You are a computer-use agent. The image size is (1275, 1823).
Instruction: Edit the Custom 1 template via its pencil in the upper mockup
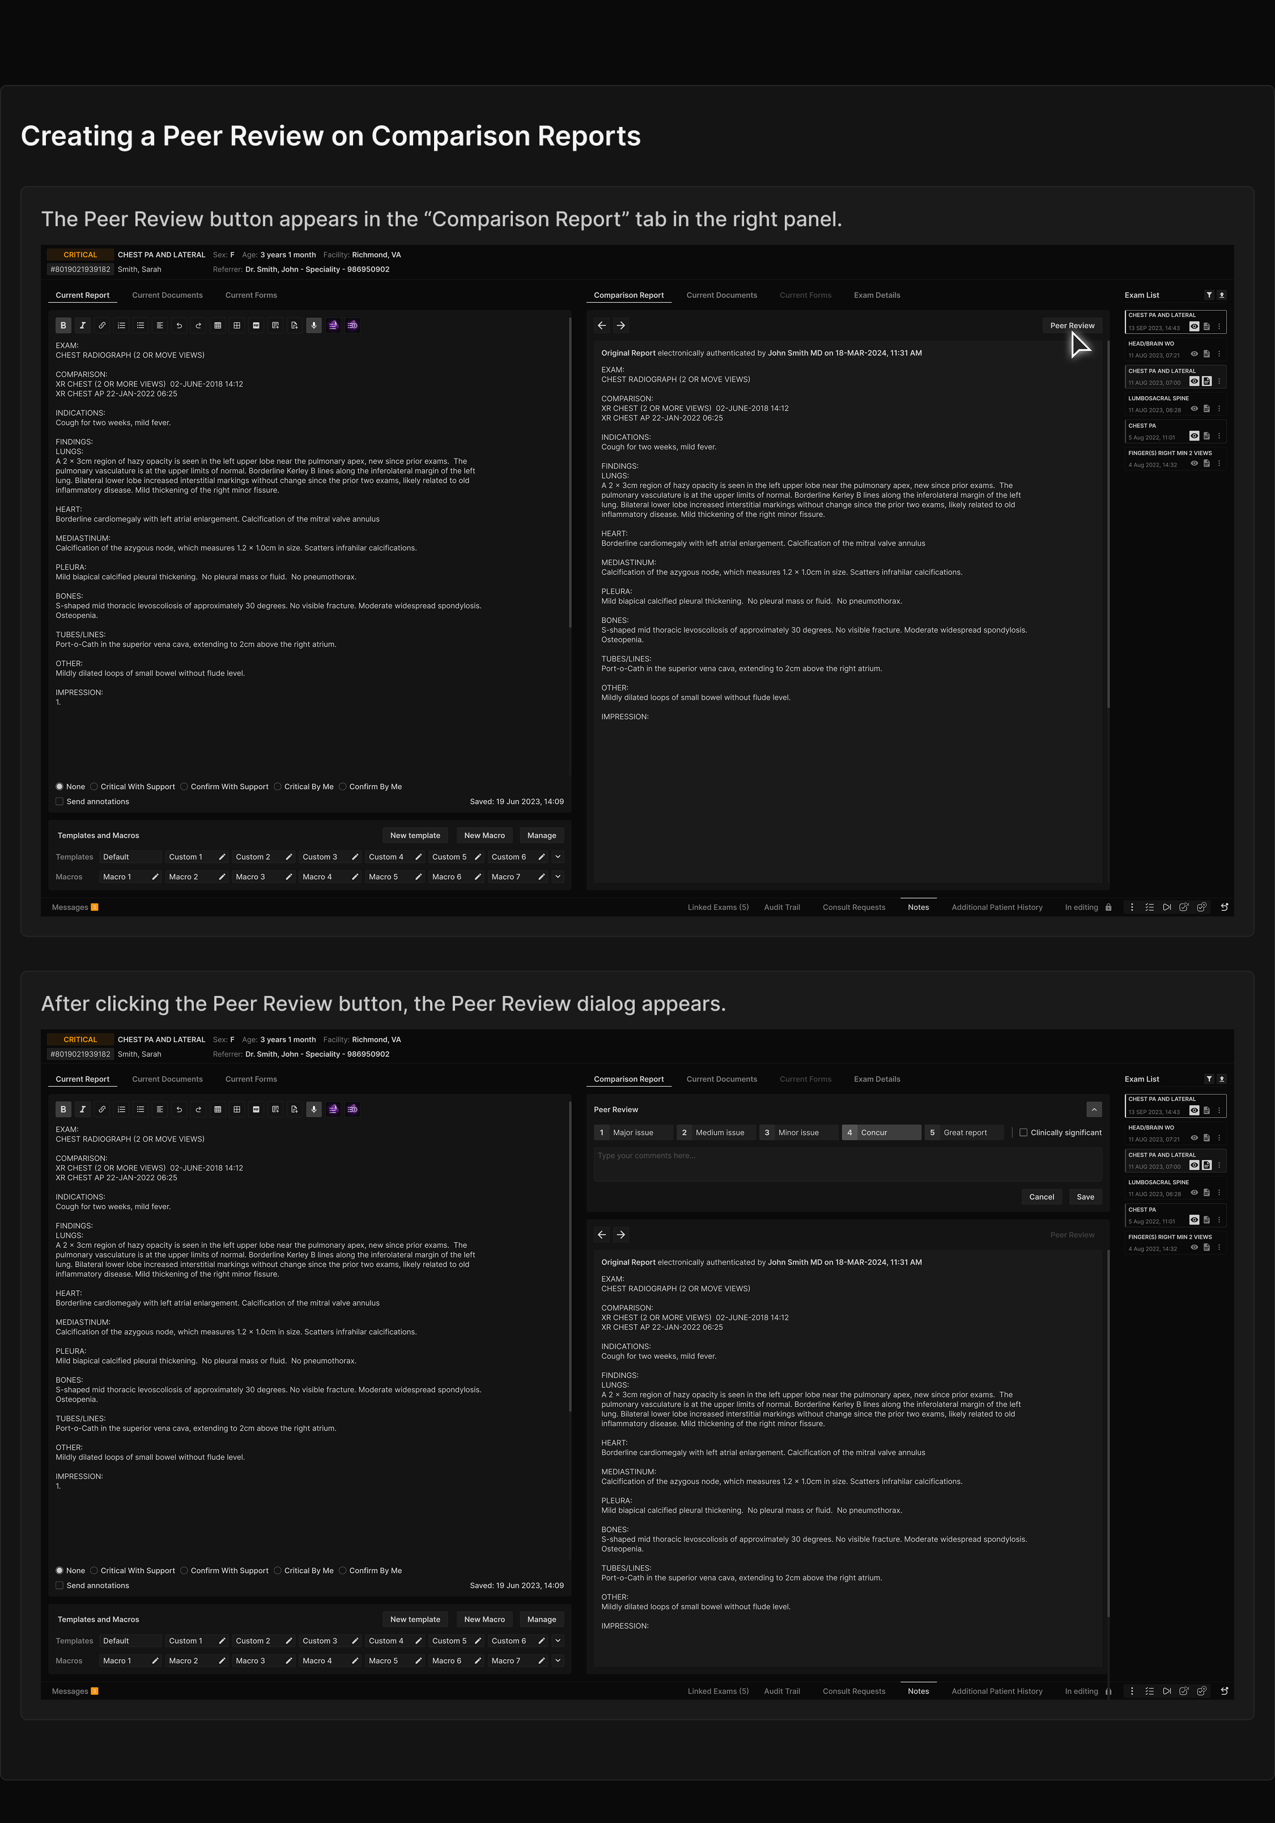point(222,858)
